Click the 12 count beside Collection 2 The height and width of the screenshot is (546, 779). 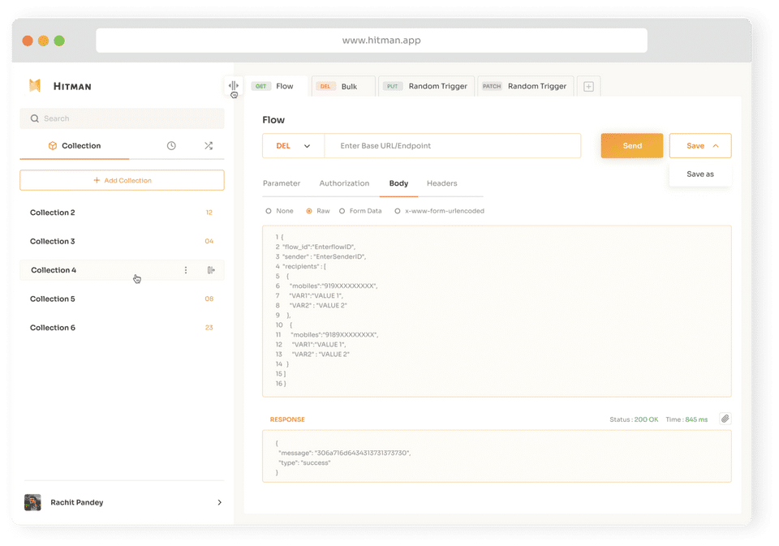(209, 212)
